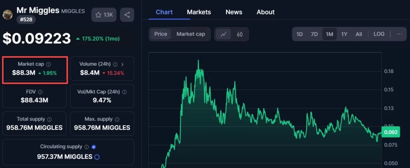Switch to candlestick chart icon
Image resolution: width=410 pixels, height=168 pixels.
[x=240, y=34]
